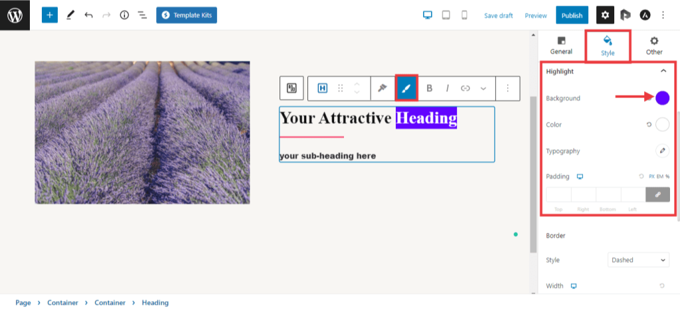This screenshot has width=680, height=311.
Task: Open the block inserter plus button
Action: [50, 15]
